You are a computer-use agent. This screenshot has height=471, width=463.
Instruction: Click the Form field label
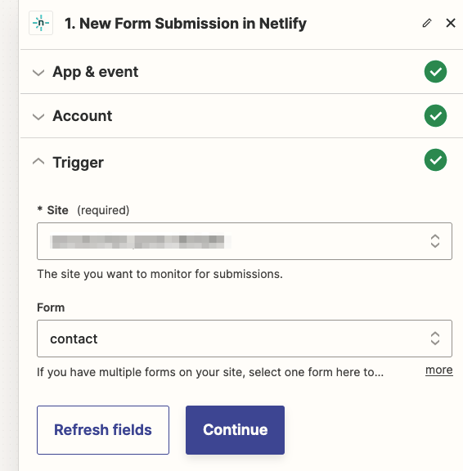tap(51, 307)
